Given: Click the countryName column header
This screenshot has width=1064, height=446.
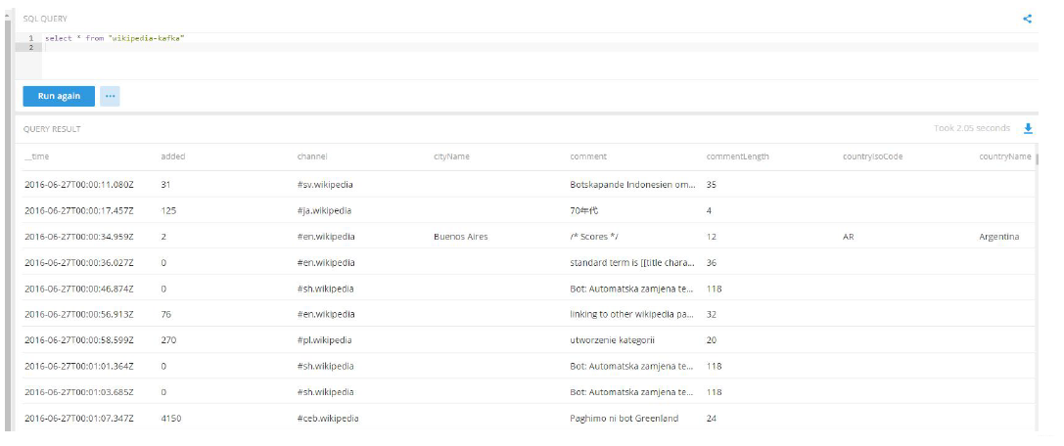Looking at the screenshot, I should click(x=1004, y=156).
